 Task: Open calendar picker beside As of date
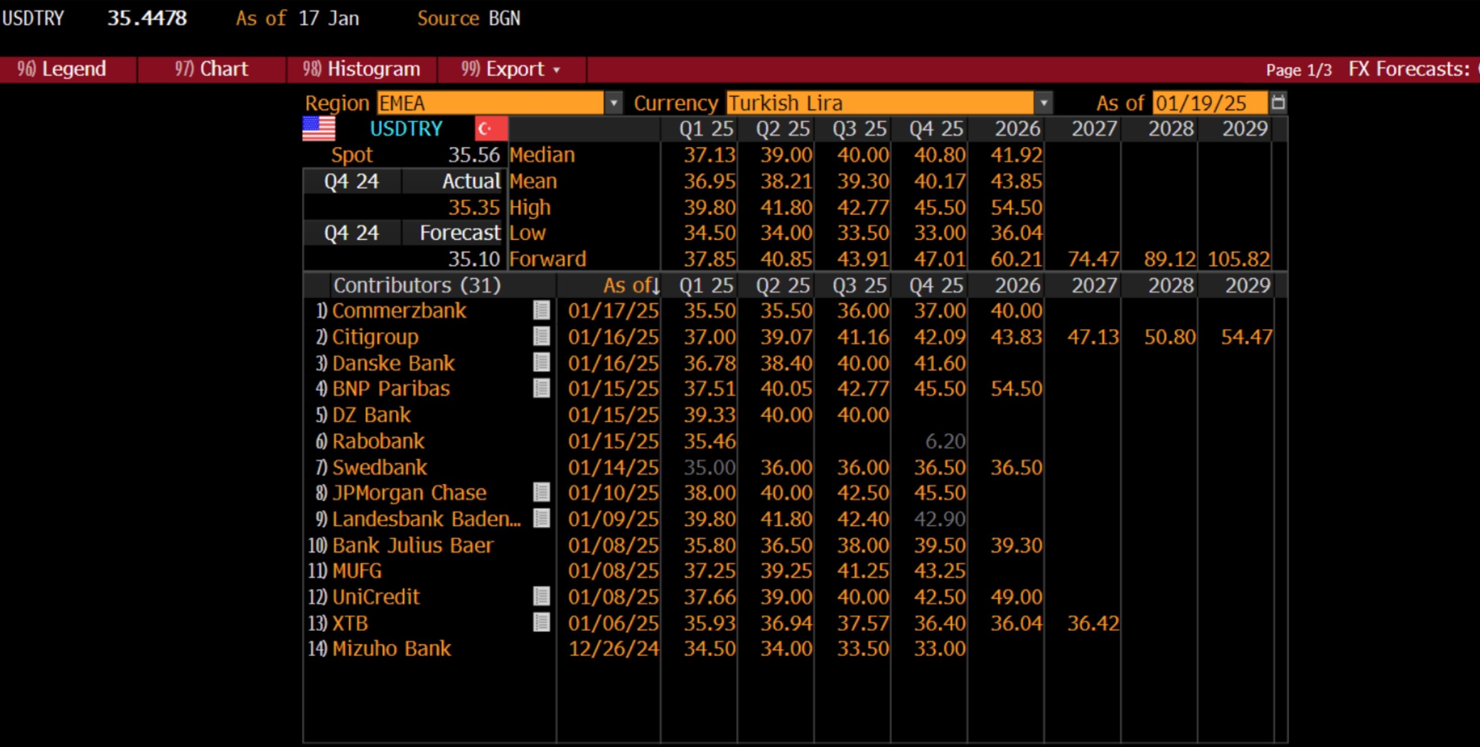1278,103
